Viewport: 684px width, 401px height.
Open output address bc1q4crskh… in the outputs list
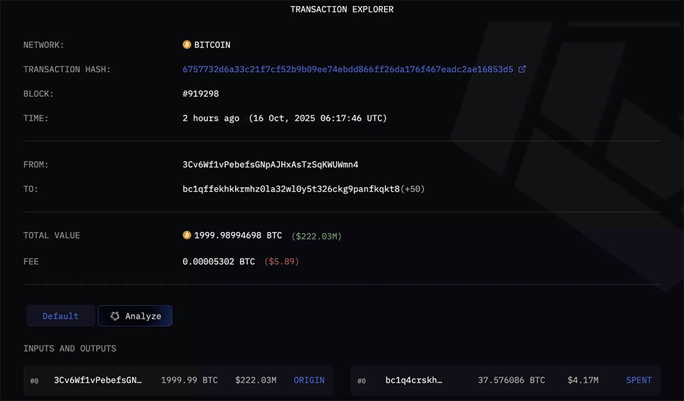pyautogui.click(x=413, y=380)
